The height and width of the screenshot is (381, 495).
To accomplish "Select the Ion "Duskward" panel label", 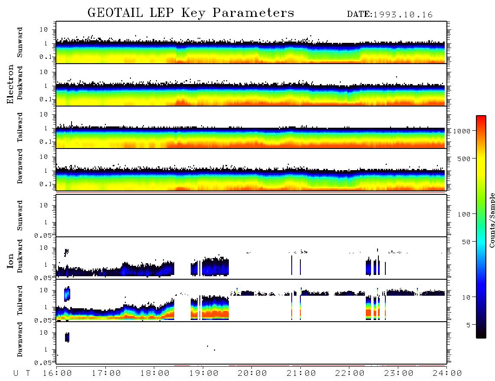I will coord(20,256).
